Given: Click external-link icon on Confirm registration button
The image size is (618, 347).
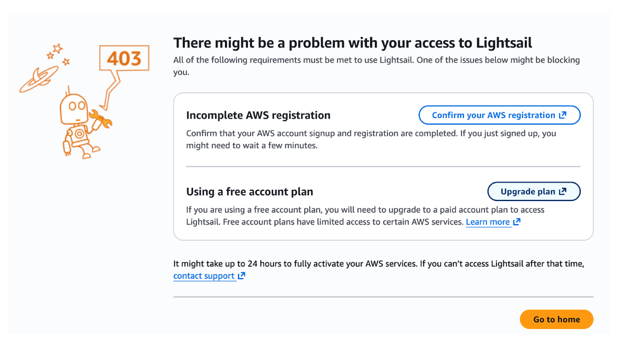Looking at the screenshot, I should coord(563,115).
